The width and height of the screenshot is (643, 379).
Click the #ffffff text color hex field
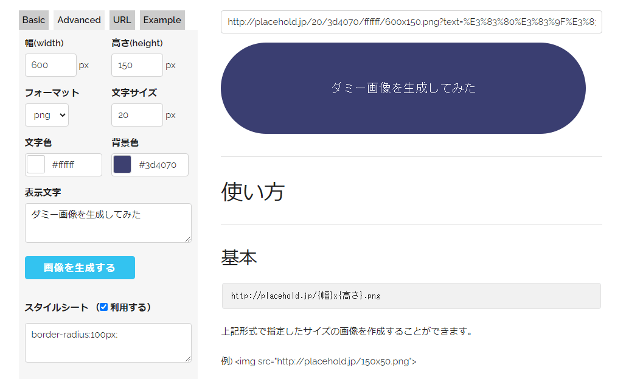[73, 165]
